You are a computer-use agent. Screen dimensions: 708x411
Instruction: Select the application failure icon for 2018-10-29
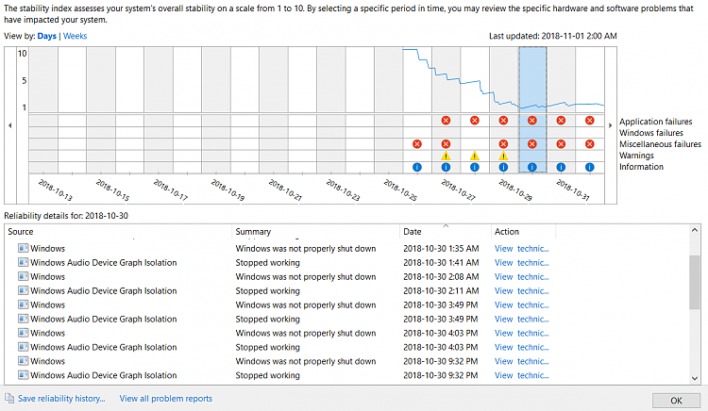(x=503, y=121)
